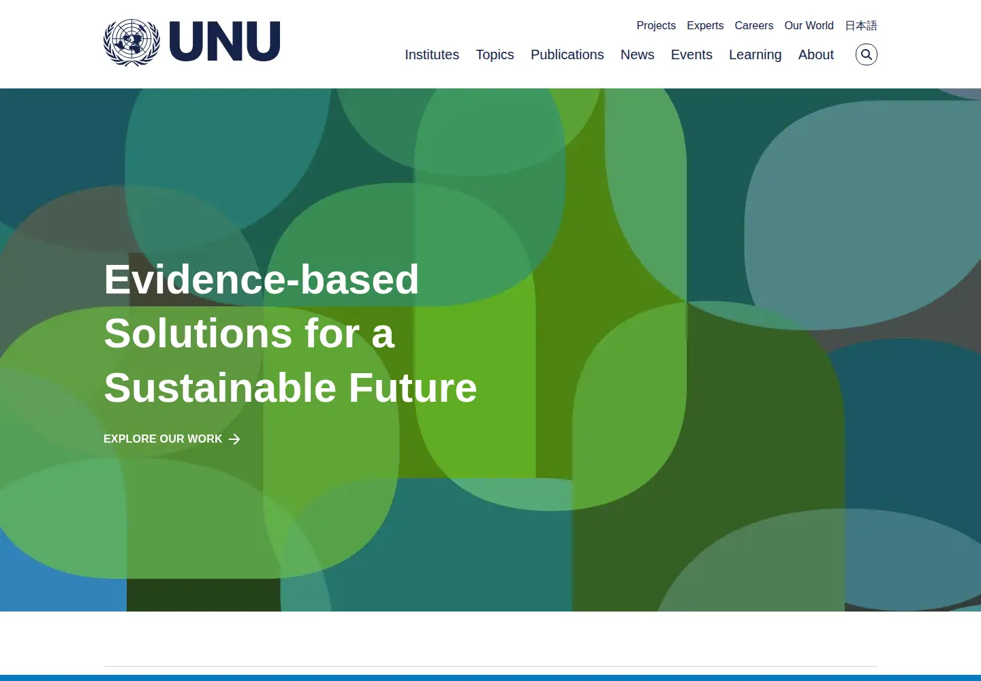The image size is (981, 681).
Task: Visit the Projects link
Action: click(x=656, y=25)
